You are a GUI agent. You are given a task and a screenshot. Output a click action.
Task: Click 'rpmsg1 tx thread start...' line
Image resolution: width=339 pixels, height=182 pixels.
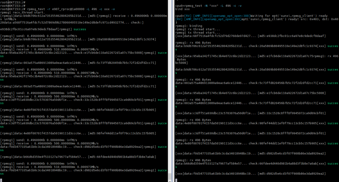tap(197, 33)
